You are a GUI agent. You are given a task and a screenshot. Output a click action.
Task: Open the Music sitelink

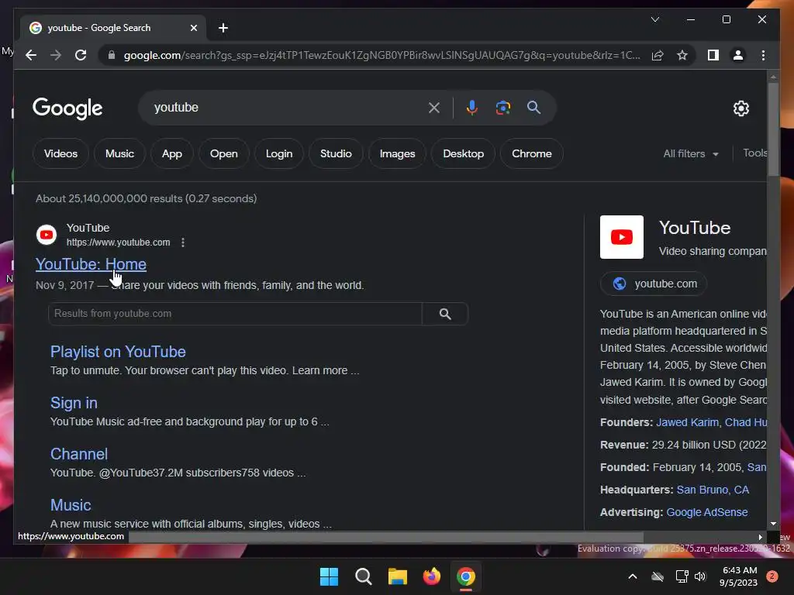71,505
